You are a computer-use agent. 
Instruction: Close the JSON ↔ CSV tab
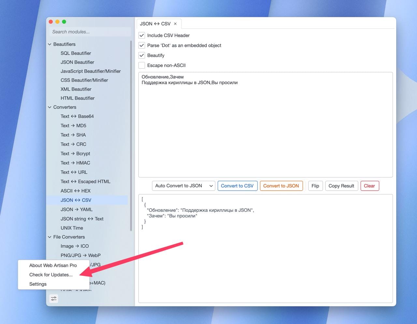point(175,24)
